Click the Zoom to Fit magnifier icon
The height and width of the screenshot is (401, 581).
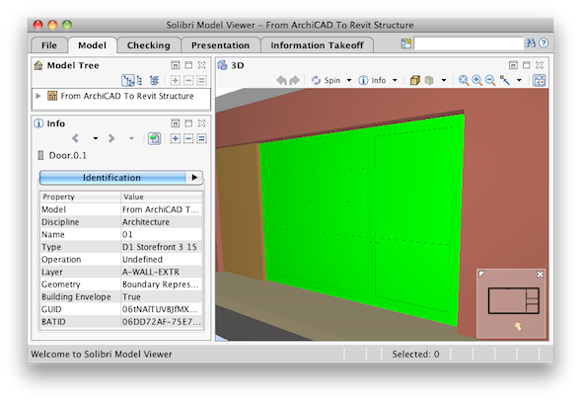pyautogui.click(x=464, y=80)
